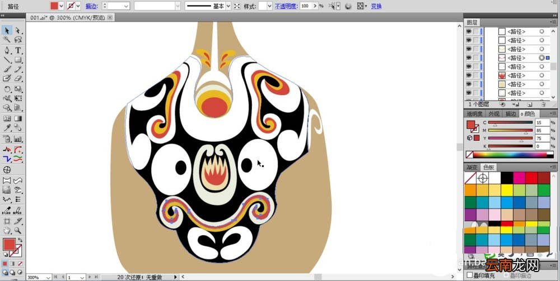Switch to the 渐变 tab
Screen dimensions: 560x281
pos(472,167)
